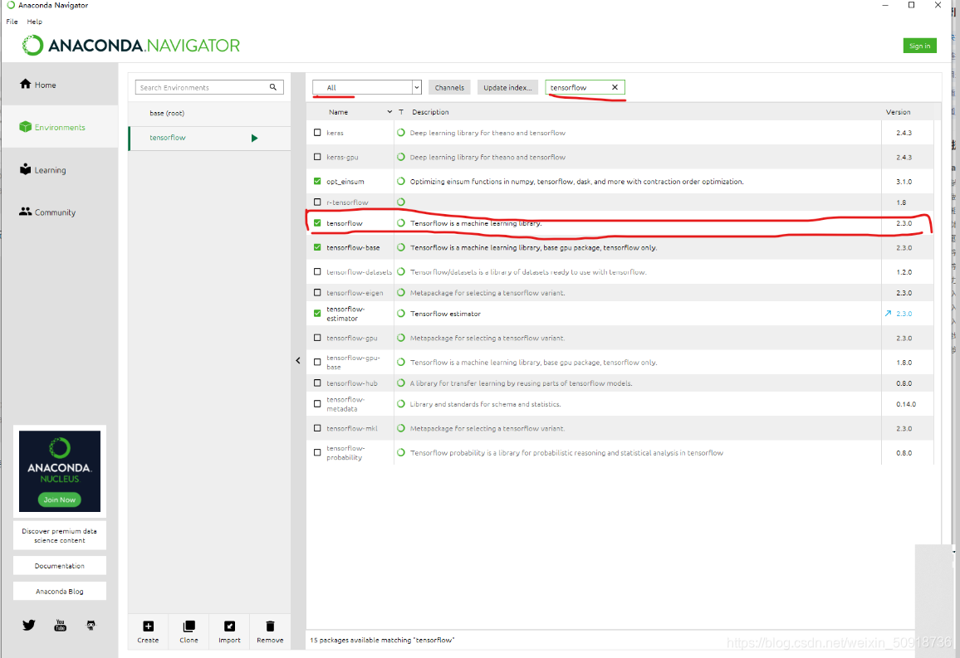Check the r-tensorflow package checkbox
Viewport: 960px width, 658px height.
[317, 202]
